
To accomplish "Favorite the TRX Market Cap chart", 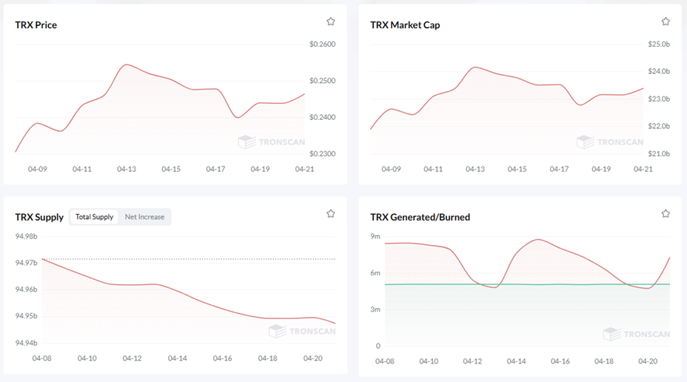I will (666, 22).
